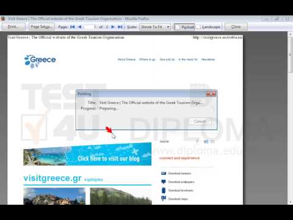Screen dimensions: 293x220
Task: Click the Firefox icon in title bar
Action: (x=3, y=19)
